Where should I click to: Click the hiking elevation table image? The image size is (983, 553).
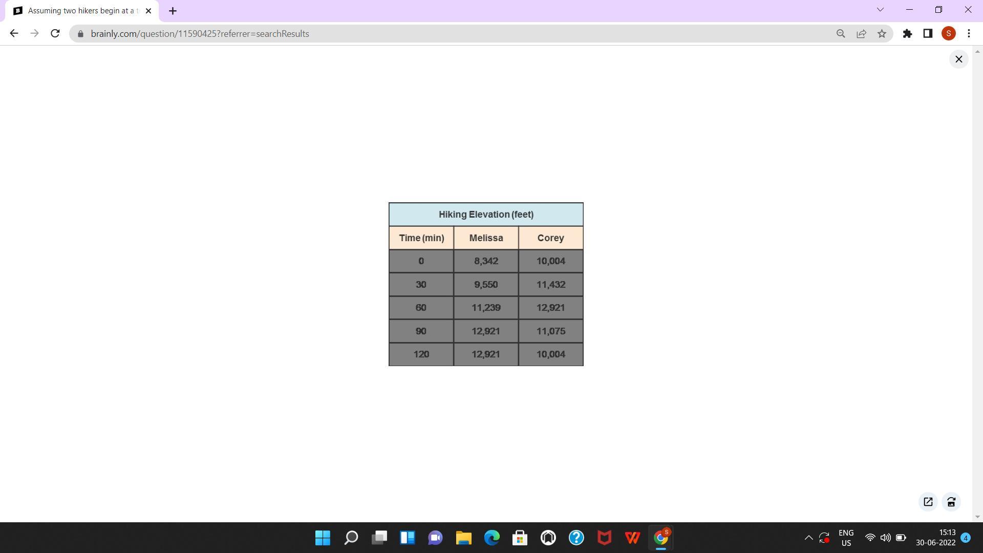486,284
